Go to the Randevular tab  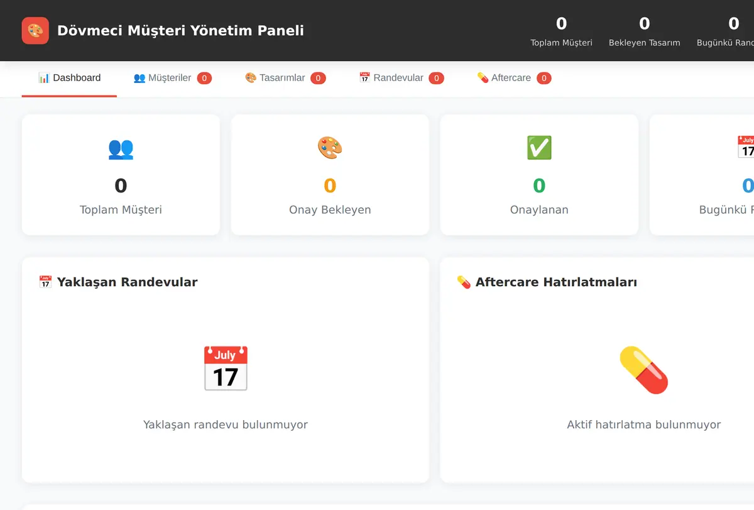[402, 78]
